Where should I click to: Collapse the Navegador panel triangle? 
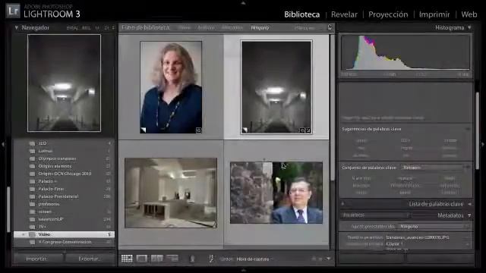[17, 27]
